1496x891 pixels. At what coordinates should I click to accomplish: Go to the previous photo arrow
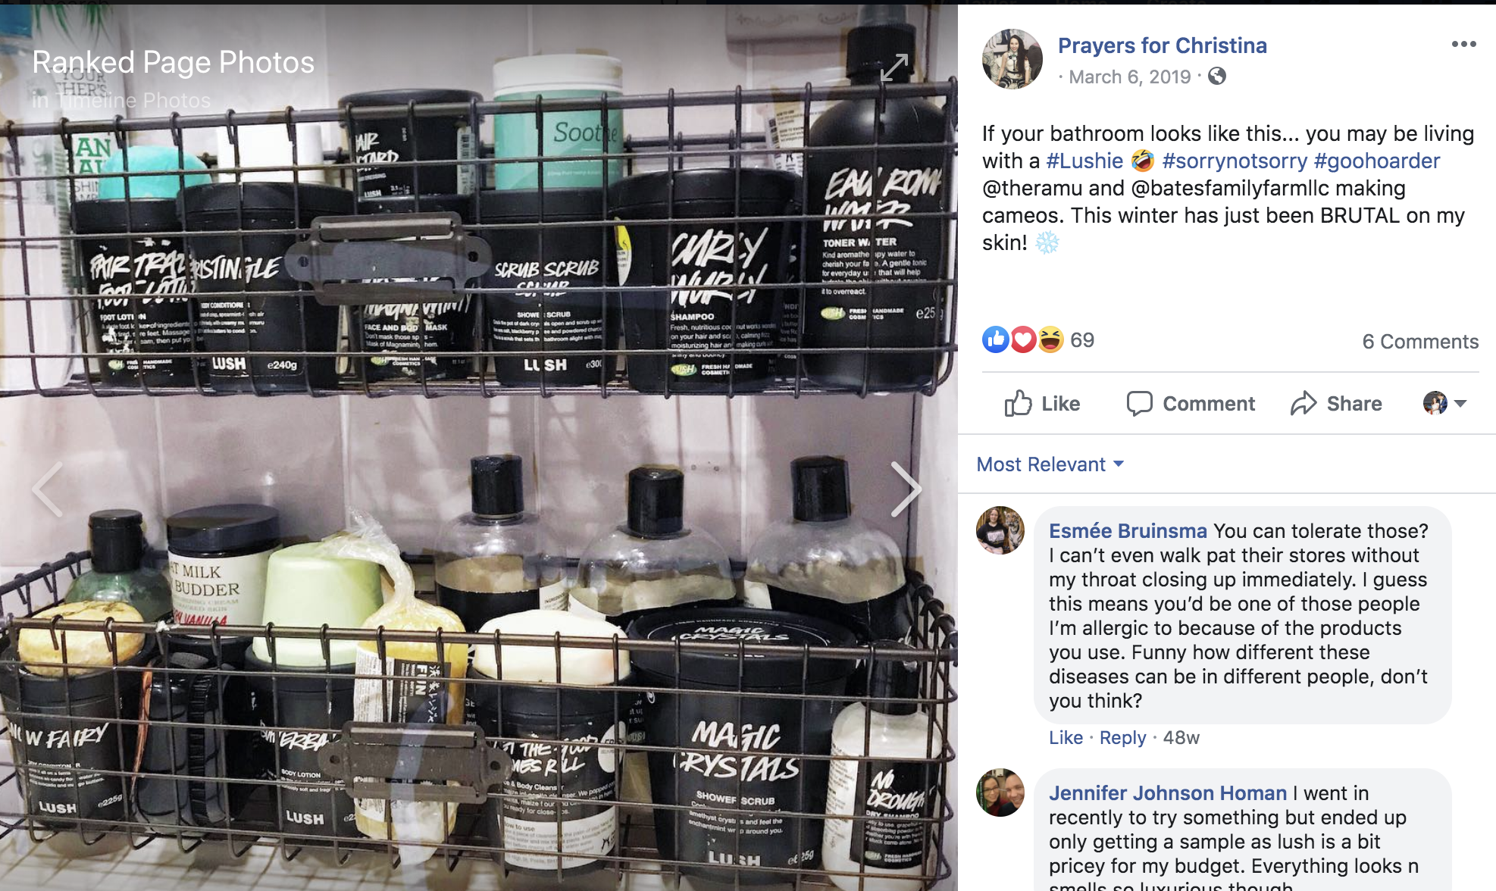48,489
